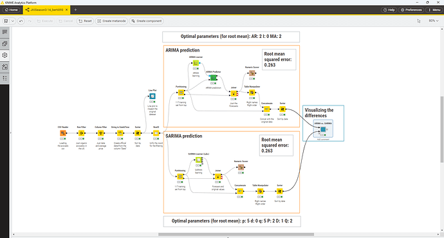
Task: Select the Line Plot node
Action: (x=153, y=96)
